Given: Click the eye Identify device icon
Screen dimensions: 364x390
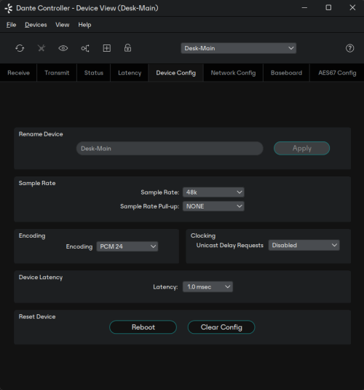Looking at the screenshot, I should [63, 48].
